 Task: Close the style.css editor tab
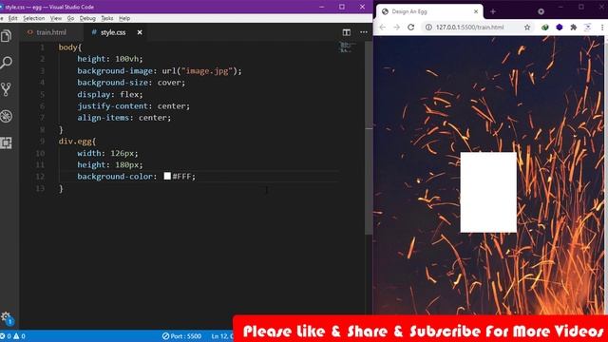[x=140, y=32]
